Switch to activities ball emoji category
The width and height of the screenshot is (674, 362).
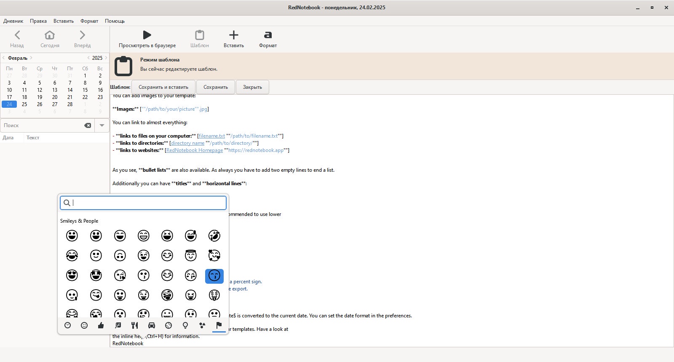pyautogui.click(x=168, y=325)
